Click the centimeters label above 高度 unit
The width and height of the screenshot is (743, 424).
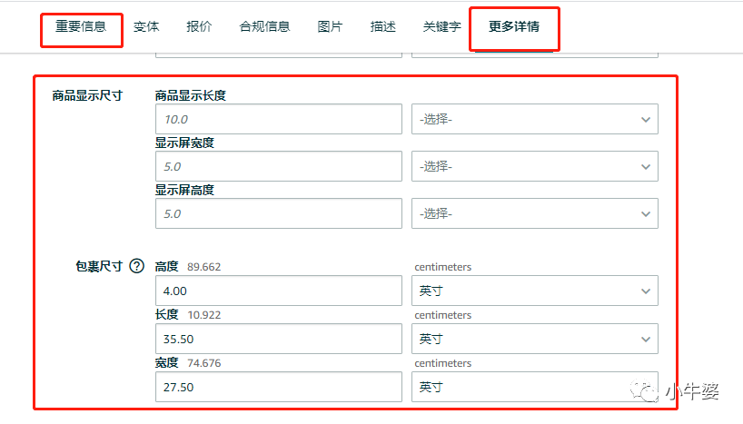443,267
